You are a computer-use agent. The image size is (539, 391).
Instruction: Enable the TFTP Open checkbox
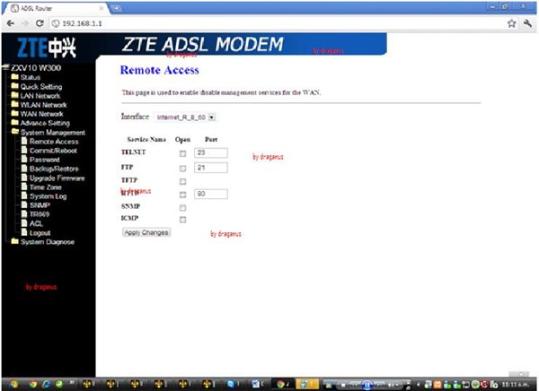click(182, 181)
